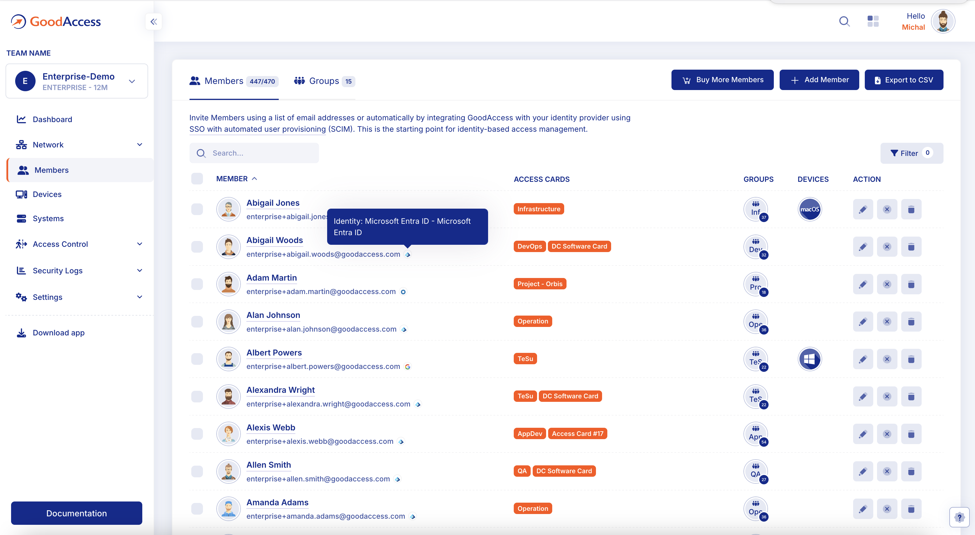Check the box next to Abigail Woods
The height and width of the screenshot is (535, 975).
[197, 247]
